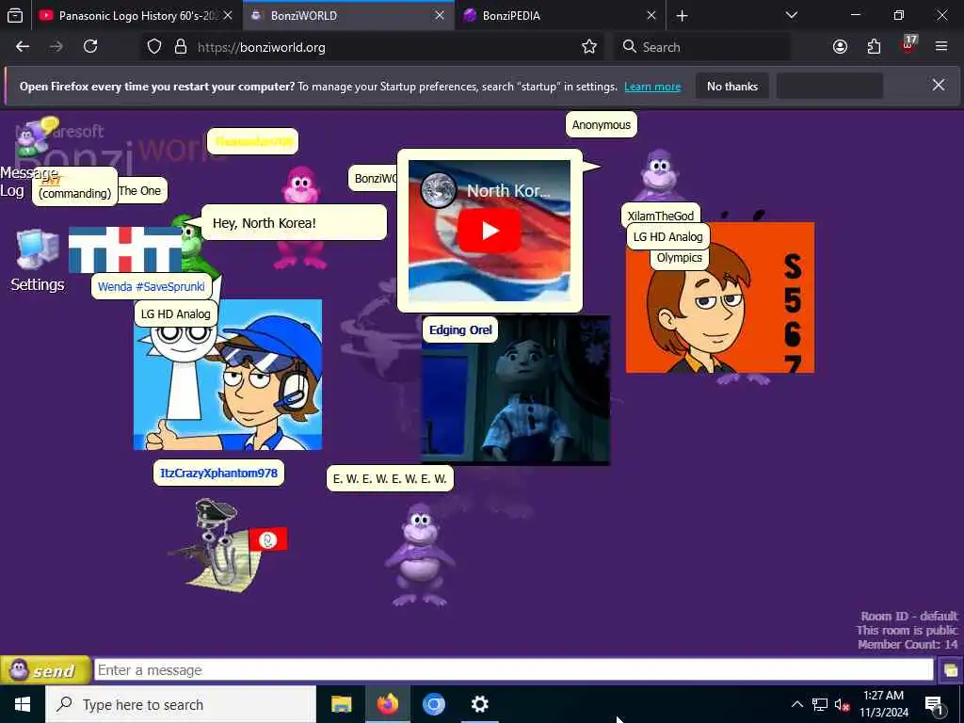This screenshot has width=964, height=723.
Task: Click the Hey, North Korea! speech bubble
Action: pyautogui.click(x=295, y=222)
